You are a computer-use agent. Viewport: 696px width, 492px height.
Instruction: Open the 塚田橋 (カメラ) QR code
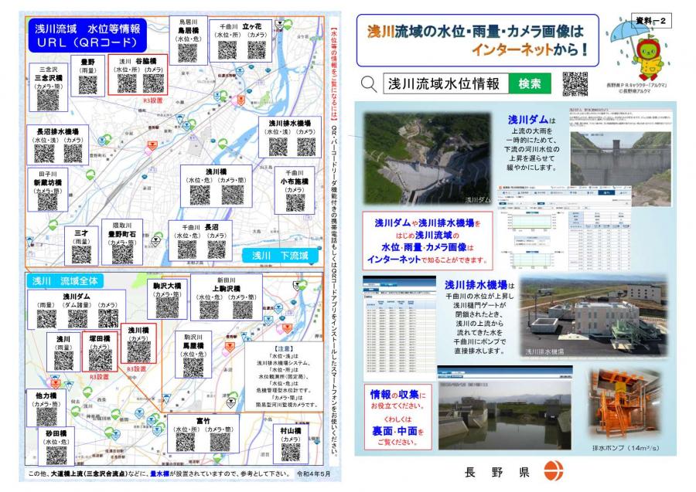[101, 361]
